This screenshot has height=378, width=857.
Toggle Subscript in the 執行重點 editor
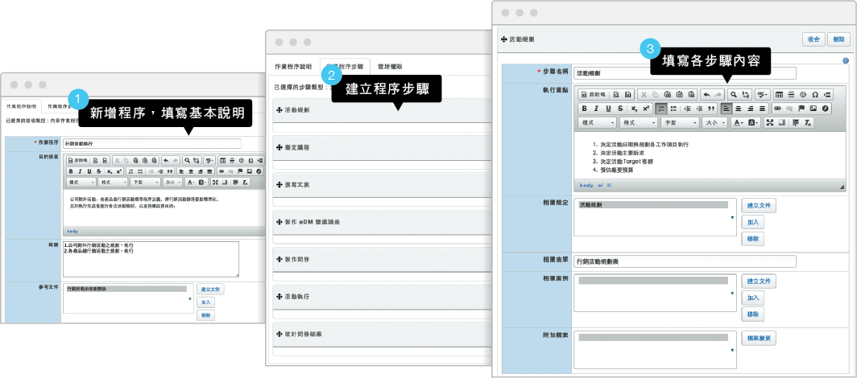coord(634,109)
